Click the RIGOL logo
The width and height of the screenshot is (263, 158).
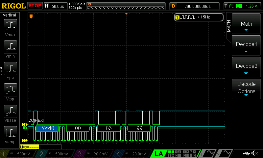click(x=13, y=6)
